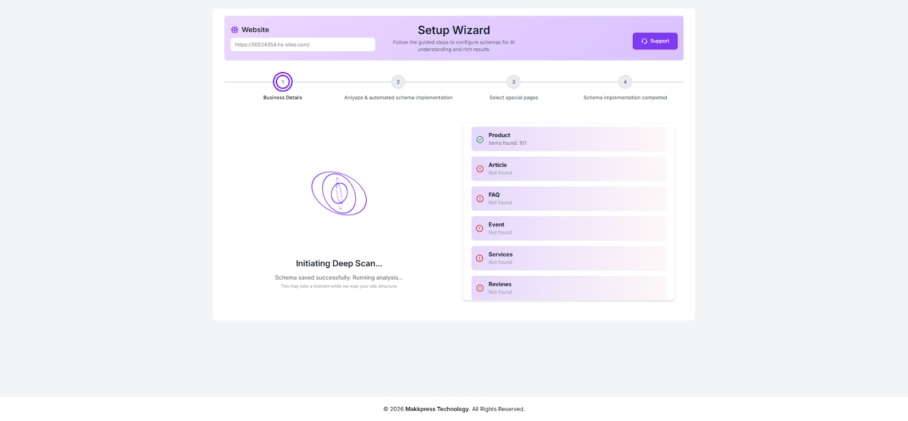This screenshot has width=908, height=421.
Task: Click the red alert icon beside Event
Action: 480,229
